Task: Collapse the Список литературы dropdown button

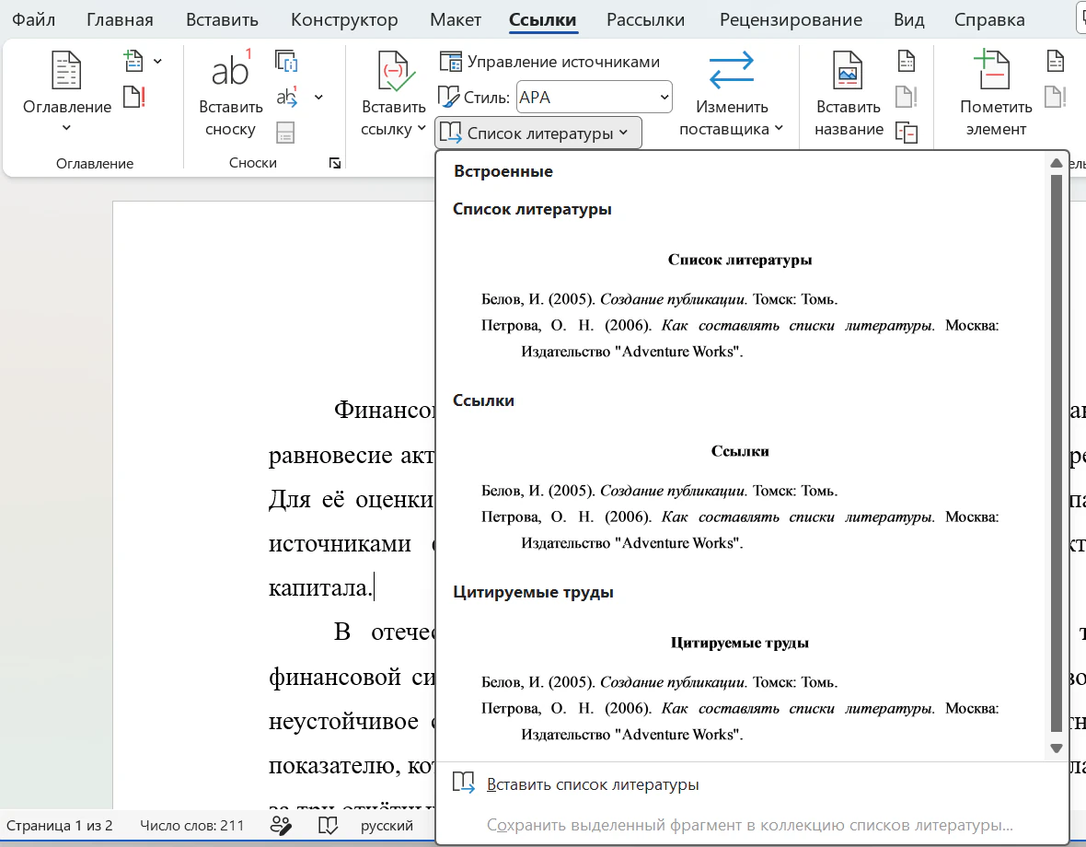Action: point(538,133)
